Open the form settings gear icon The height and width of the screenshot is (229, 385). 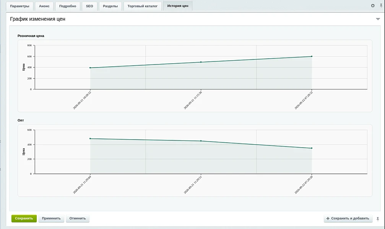(373, 6)
